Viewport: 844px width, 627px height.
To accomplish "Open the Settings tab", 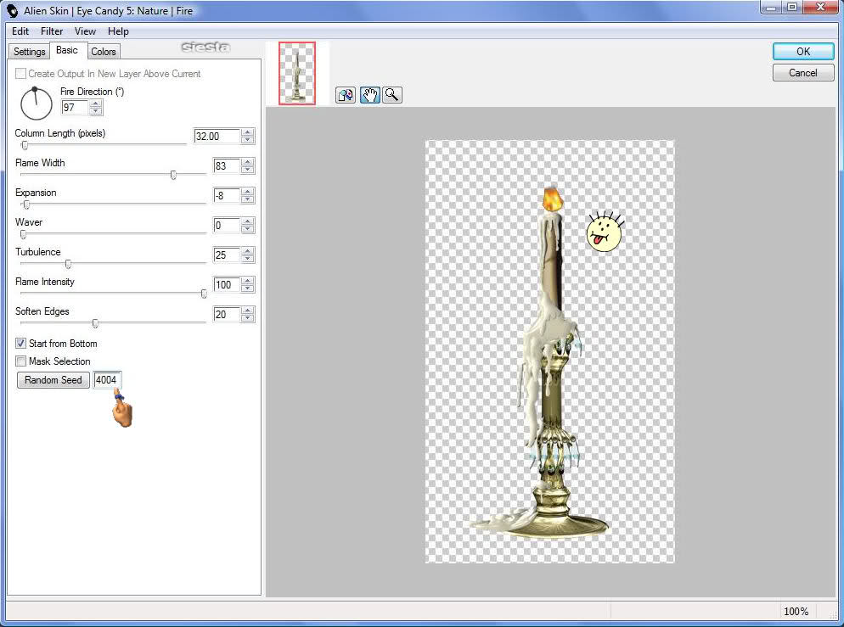I will point(29,52).
